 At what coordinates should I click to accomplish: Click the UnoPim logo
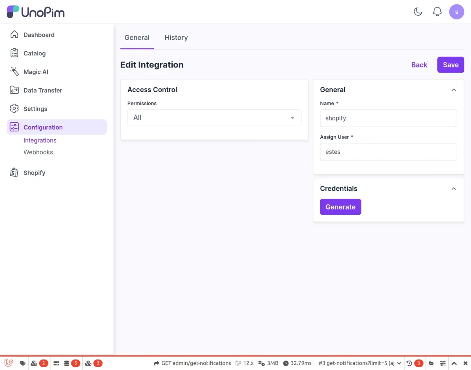[35, 12]
